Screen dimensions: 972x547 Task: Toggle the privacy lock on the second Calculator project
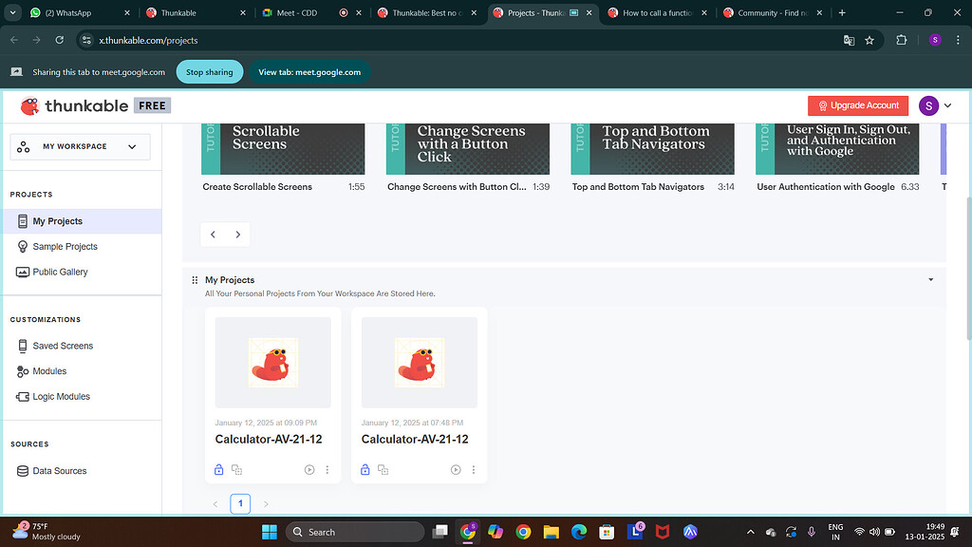[x=364, y=469]
